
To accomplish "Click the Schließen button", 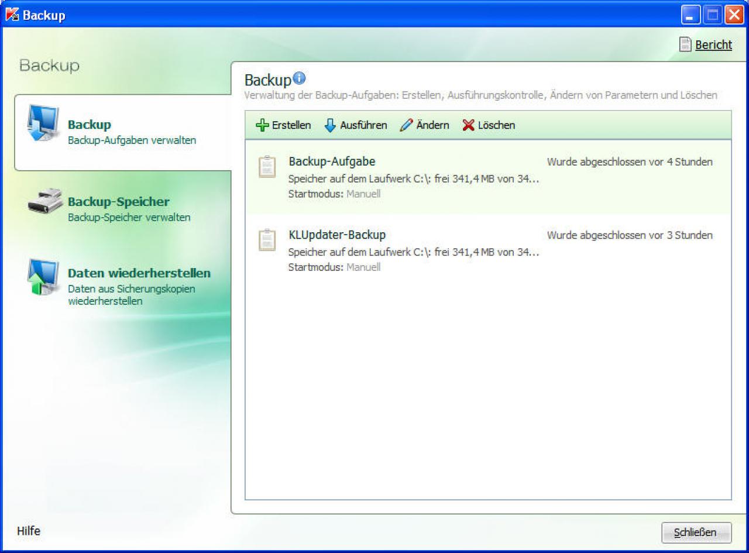I will tap(696, 533).
